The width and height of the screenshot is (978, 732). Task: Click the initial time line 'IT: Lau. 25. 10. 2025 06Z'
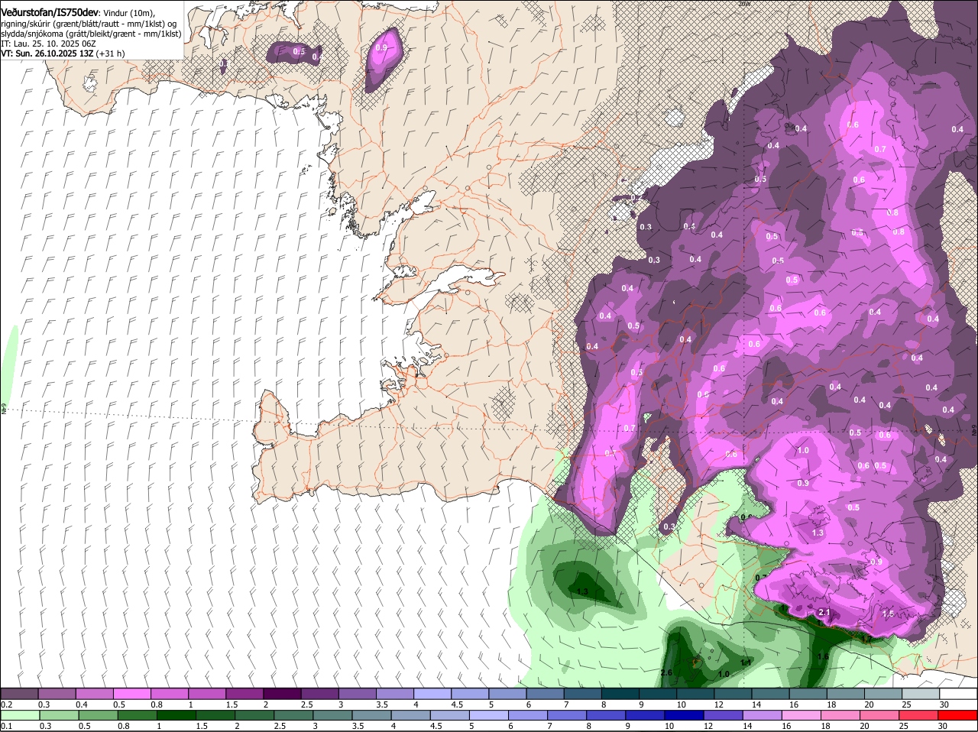[x=47, y=44]
